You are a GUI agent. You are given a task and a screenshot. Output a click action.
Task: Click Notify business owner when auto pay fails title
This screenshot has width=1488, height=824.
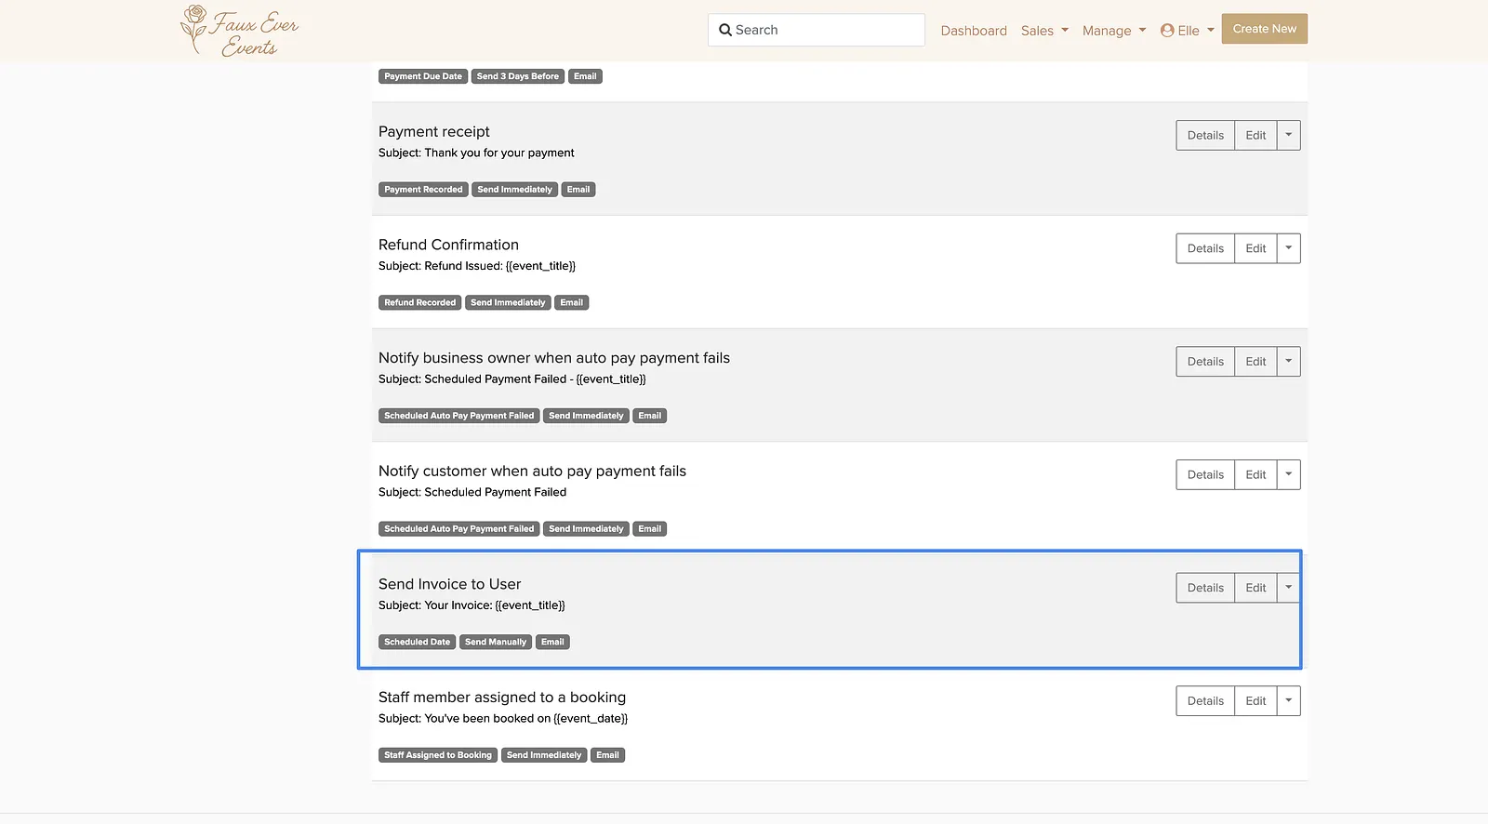pyautogui.click(x=554, y=358)
